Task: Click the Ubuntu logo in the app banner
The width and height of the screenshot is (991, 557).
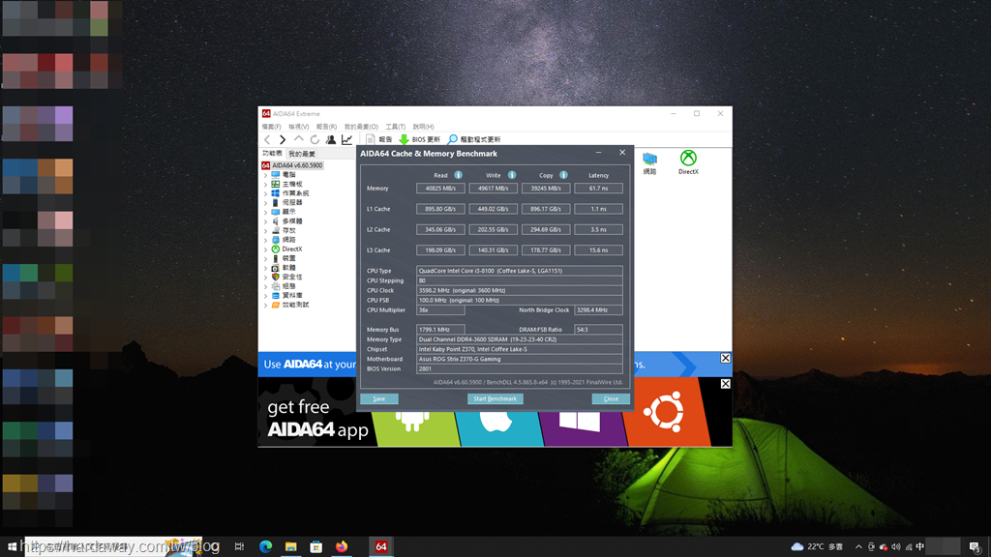Action: point(663,412)
